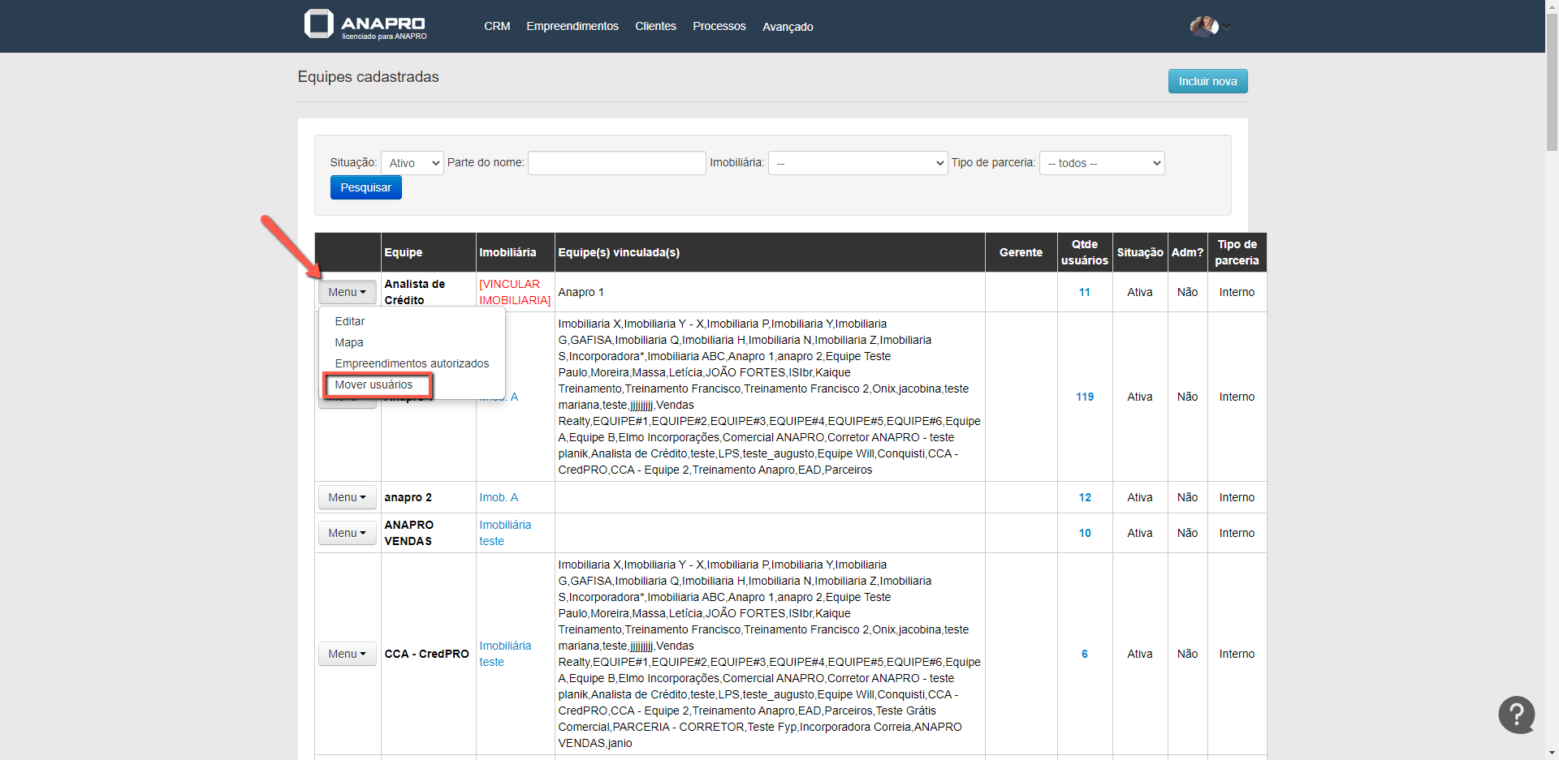
Task: Open 'Empreendimentos autorizados' menu entry
Action: tap(412, 364)
